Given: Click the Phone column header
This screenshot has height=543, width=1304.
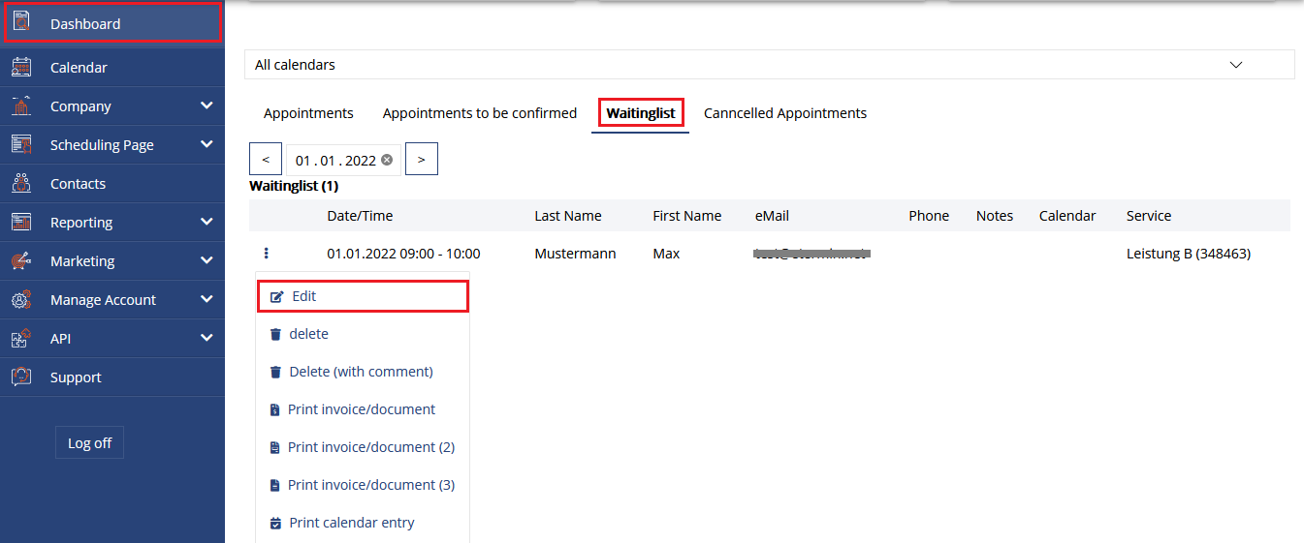Looking at the screenshot, I should click(929, 216).
